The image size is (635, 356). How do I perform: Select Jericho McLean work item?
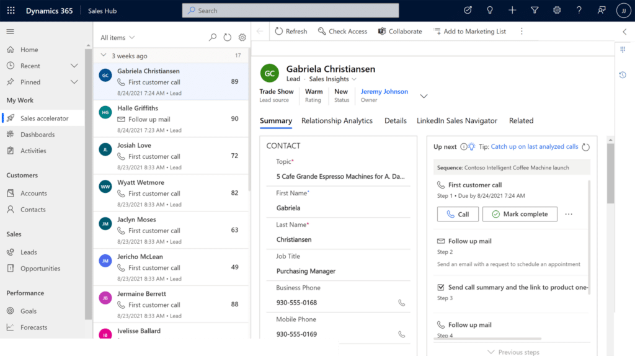[171, 267]
